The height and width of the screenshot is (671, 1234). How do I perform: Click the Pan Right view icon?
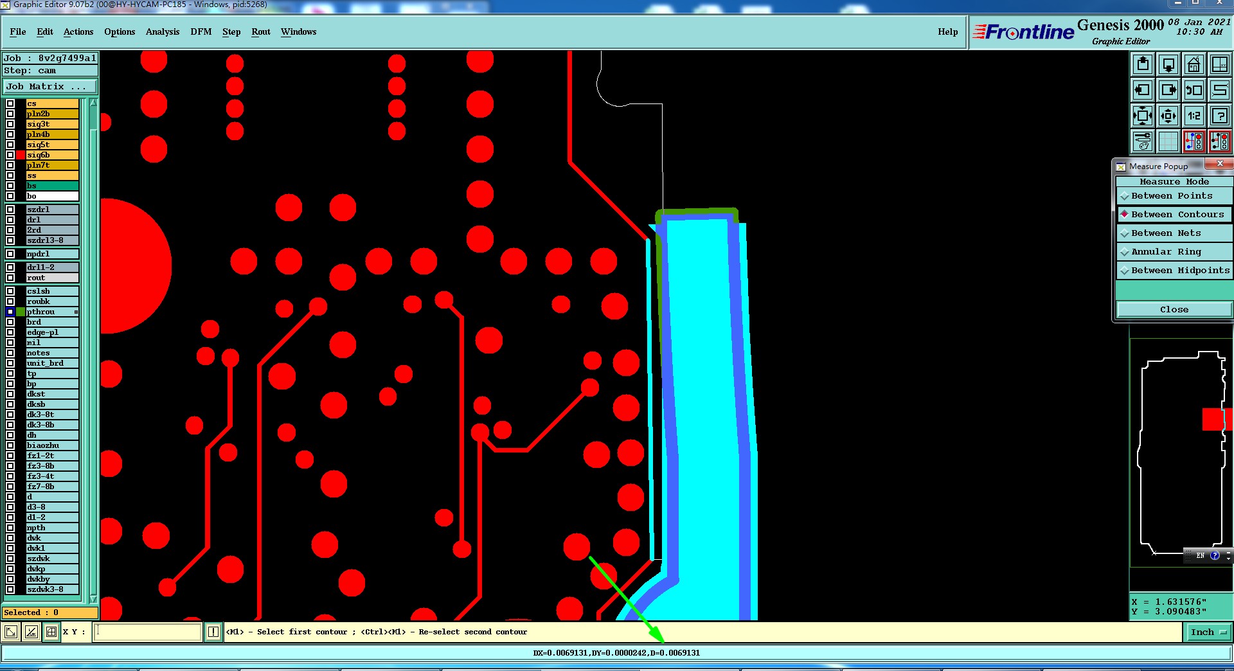click(1168, 90)
